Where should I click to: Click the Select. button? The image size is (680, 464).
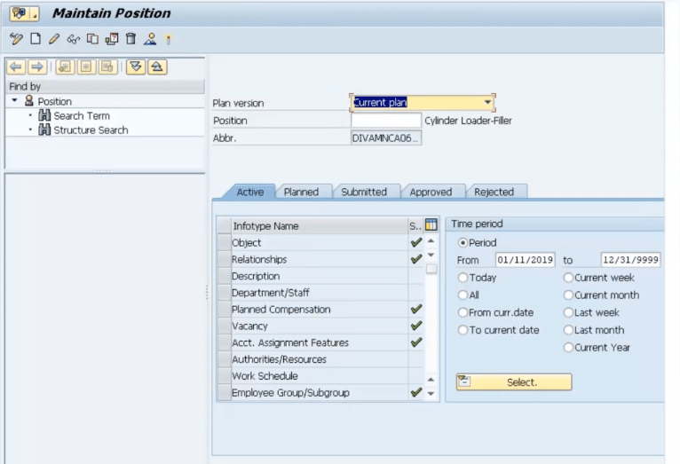514,382
